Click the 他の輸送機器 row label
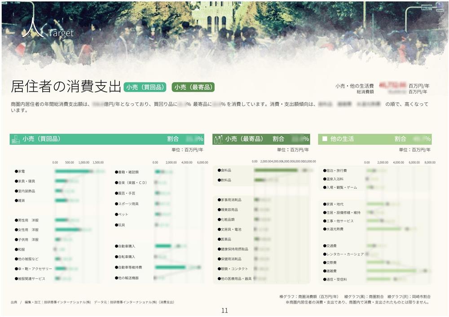Screen dimensions: 449x317 tap(127, 278)
